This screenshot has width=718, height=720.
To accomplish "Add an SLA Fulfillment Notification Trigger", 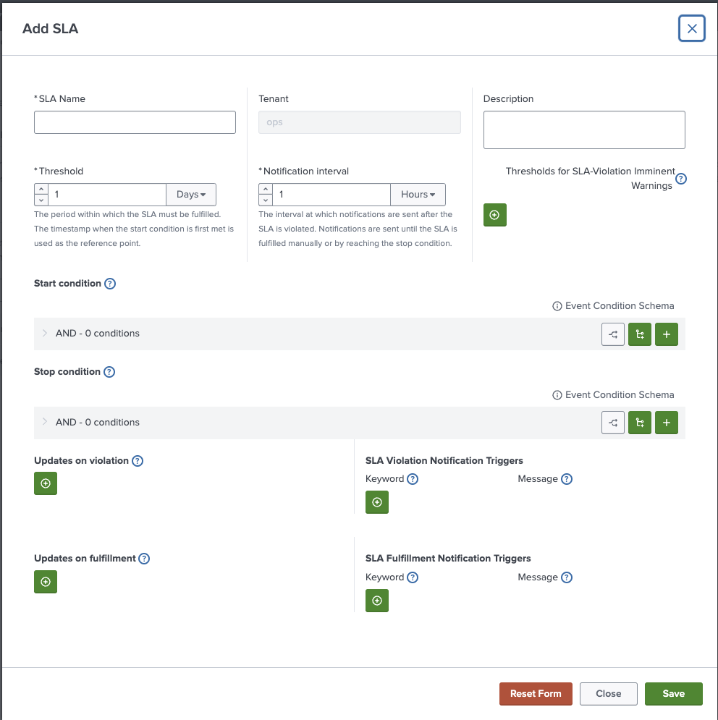I will click(x=376, y=600).
